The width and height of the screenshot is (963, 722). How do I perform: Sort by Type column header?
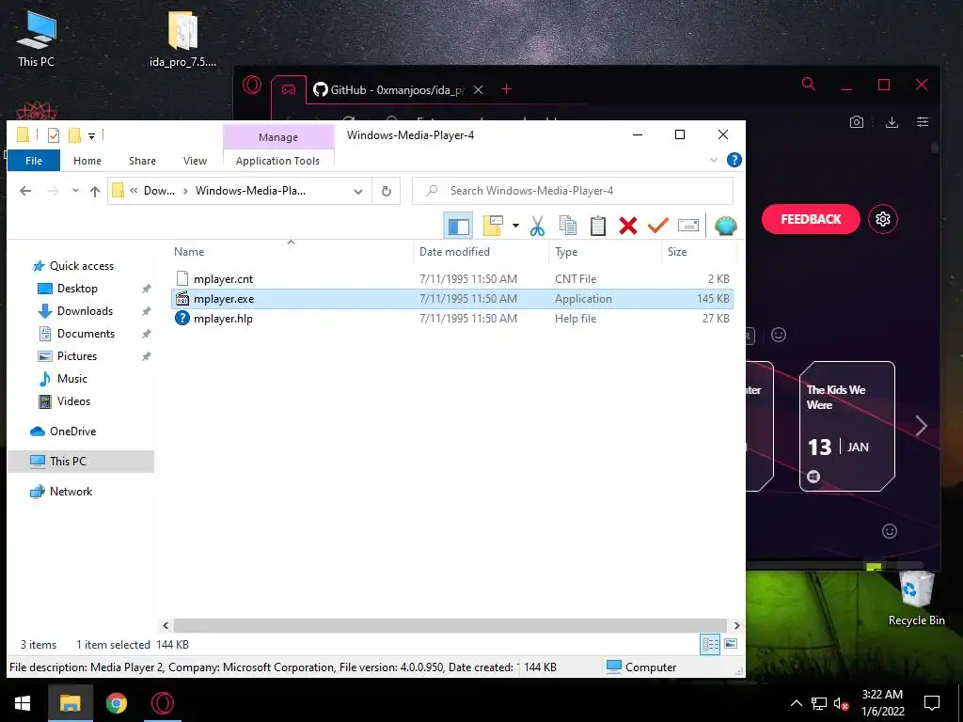point(606,252)
